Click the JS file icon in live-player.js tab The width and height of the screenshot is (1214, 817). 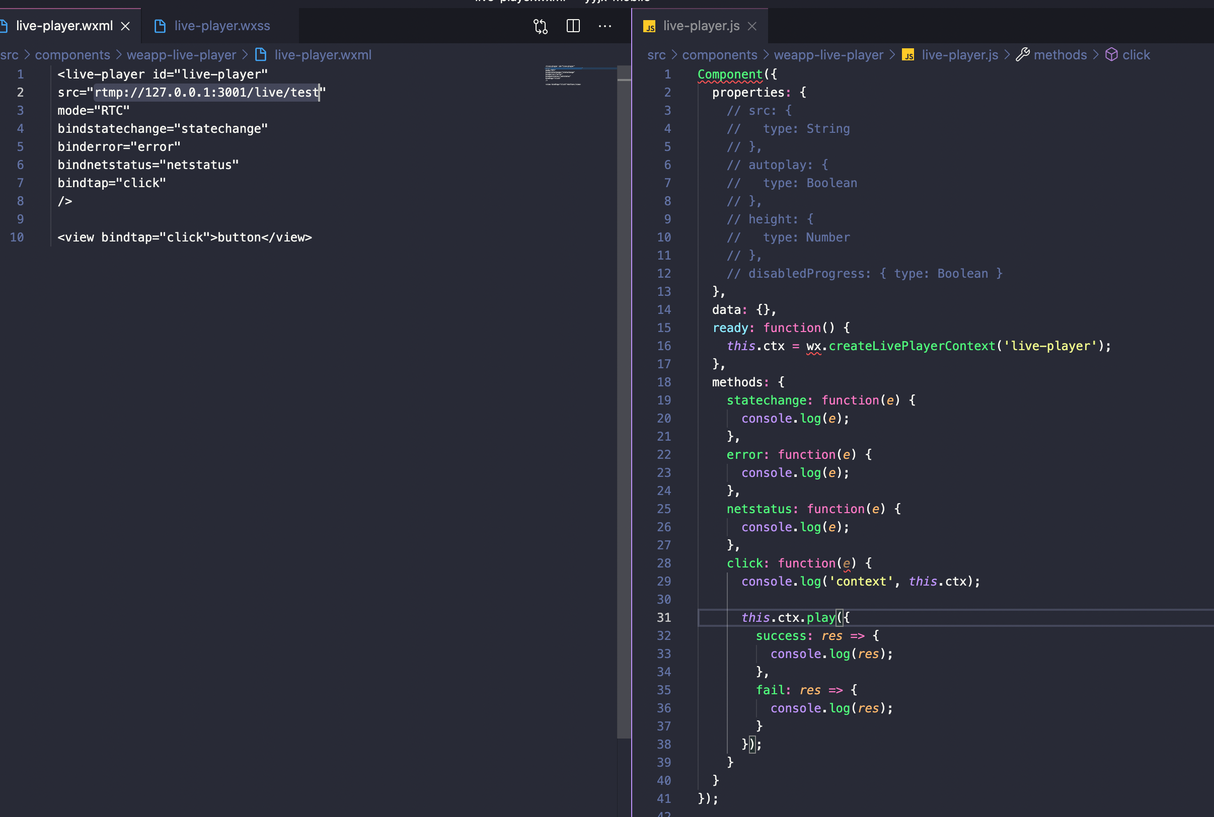pyautogui.click(x=649, y=27)
